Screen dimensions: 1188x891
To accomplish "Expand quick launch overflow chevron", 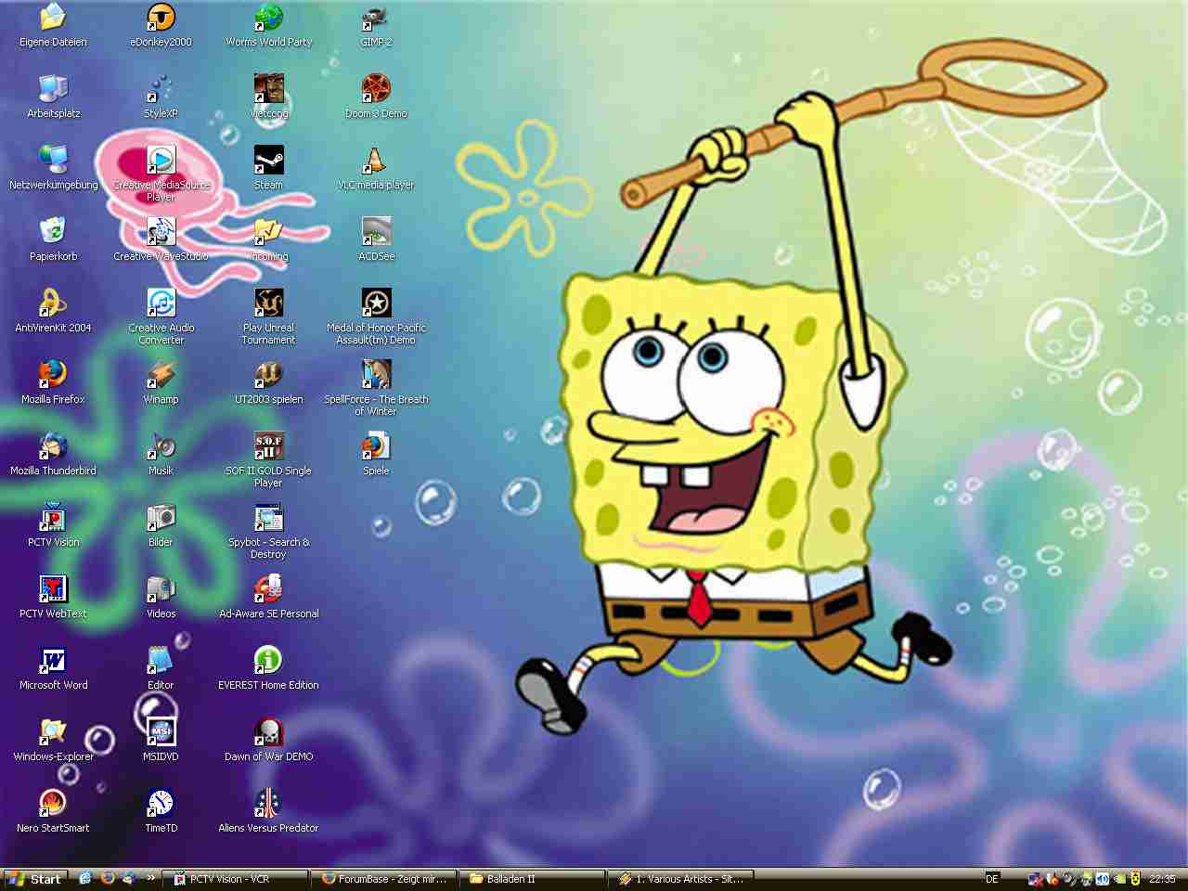I will [x=150, y=878].
